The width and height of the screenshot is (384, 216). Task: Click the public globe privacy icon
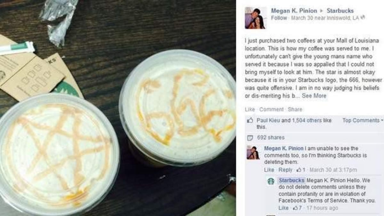pos(363,18)
